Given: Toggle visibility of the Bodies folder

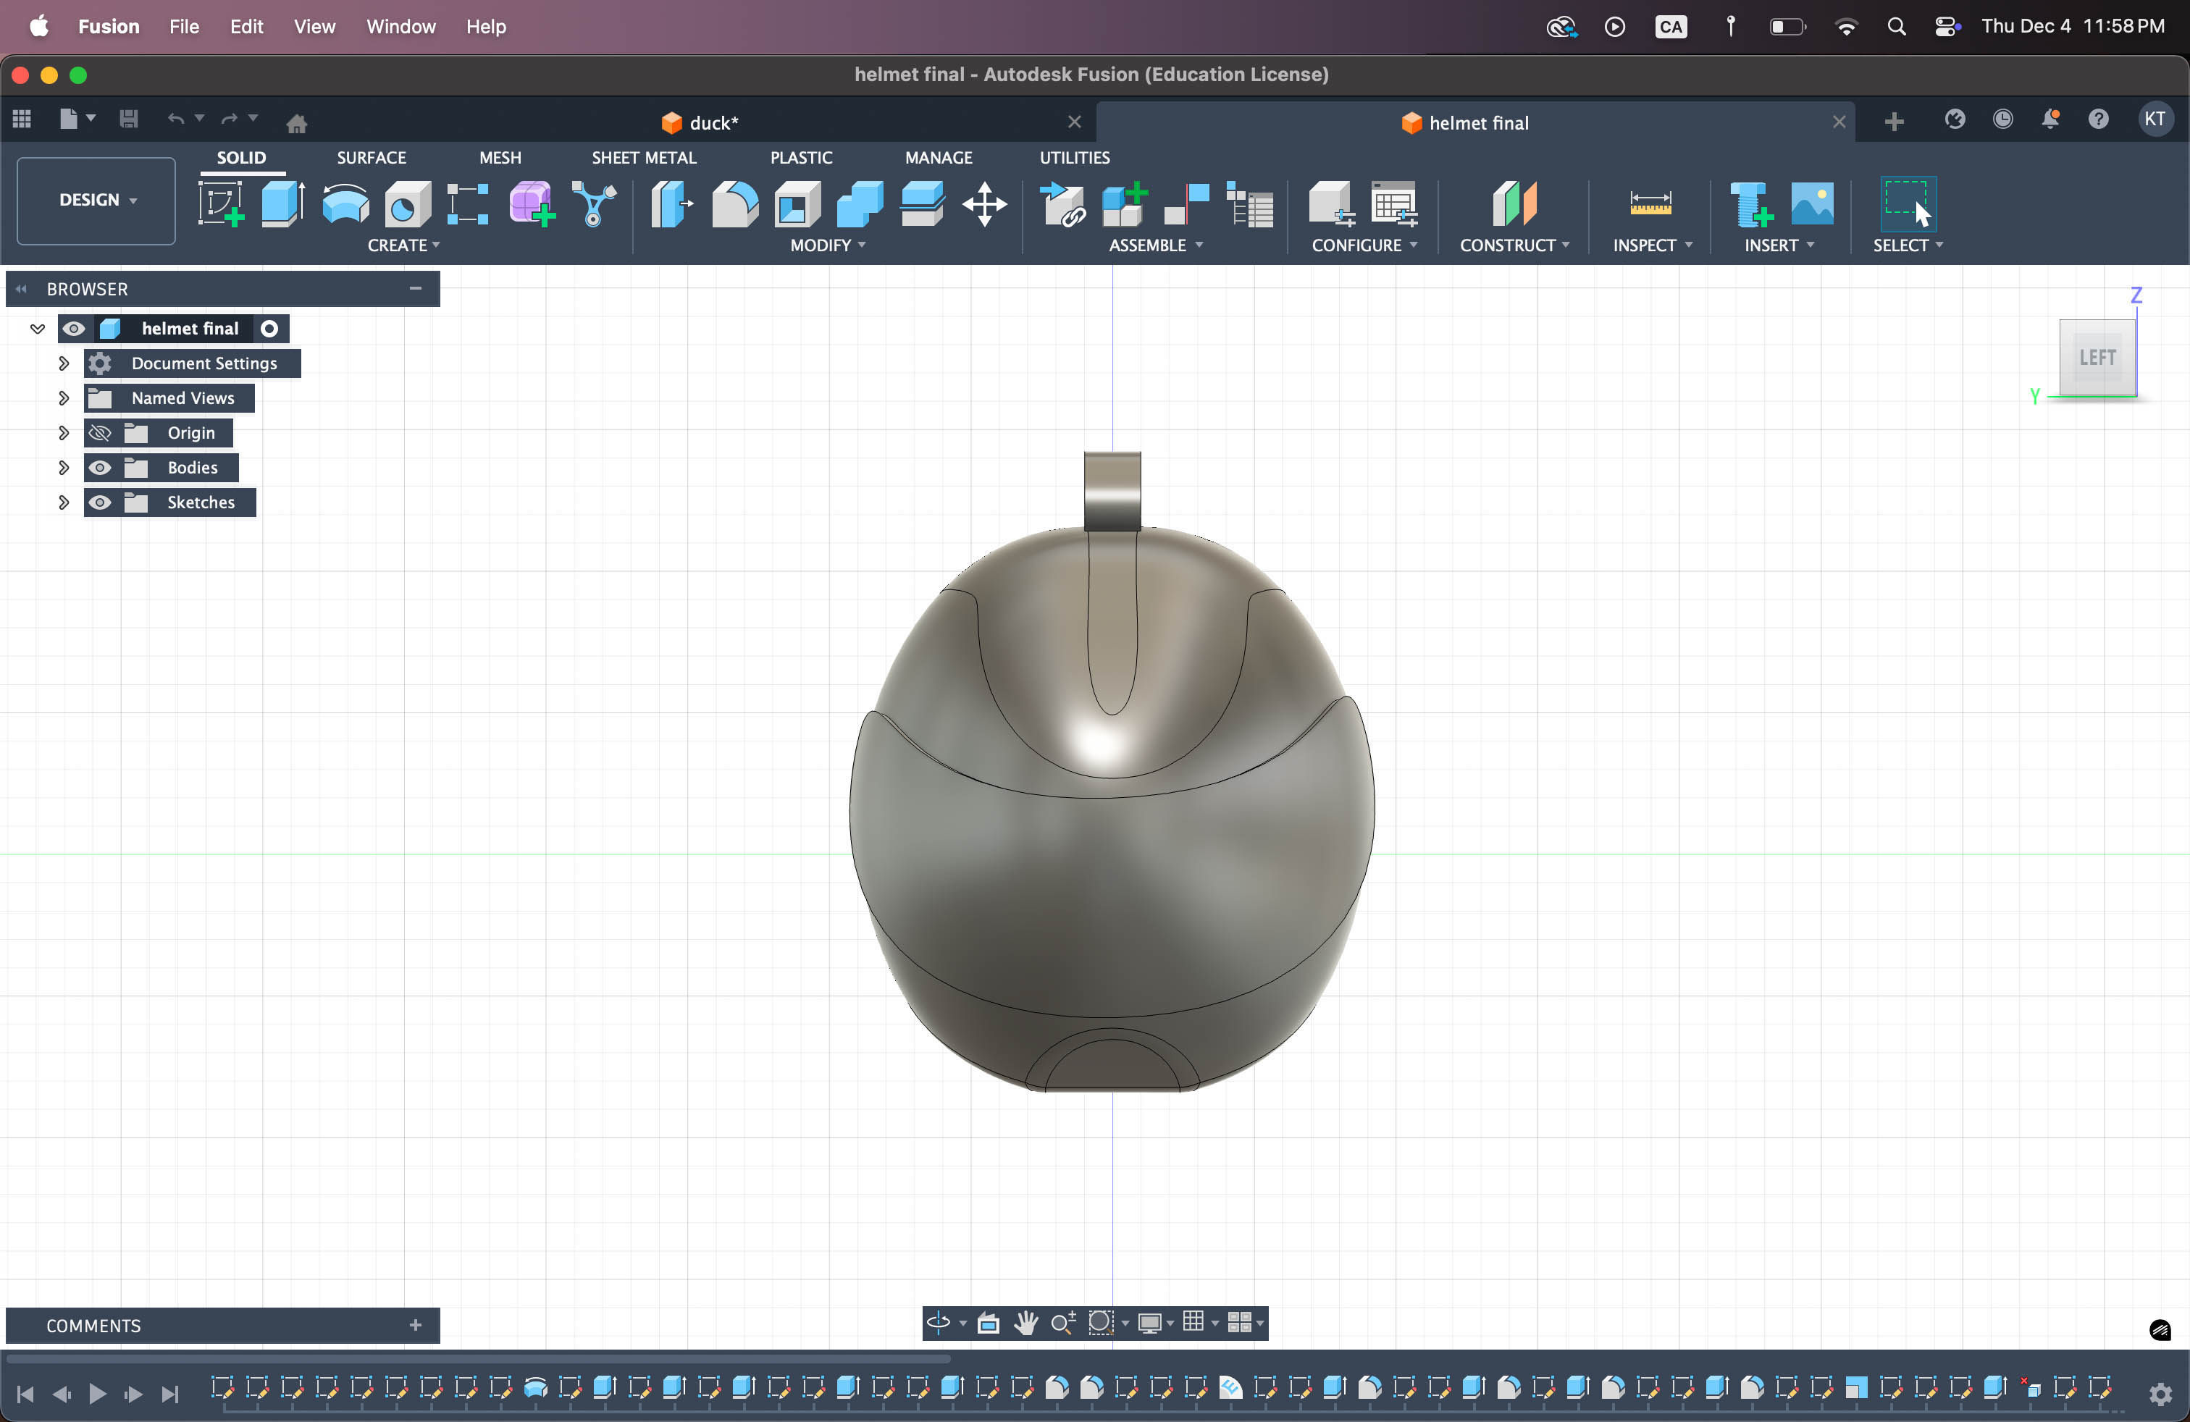Looking at the screenshot, I should click(x=100, y=467).
